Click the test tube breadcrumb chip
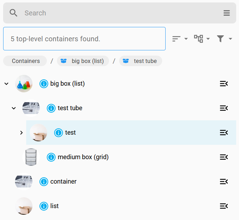Screen dimensions: 239x220 click(x=141, y=61)
